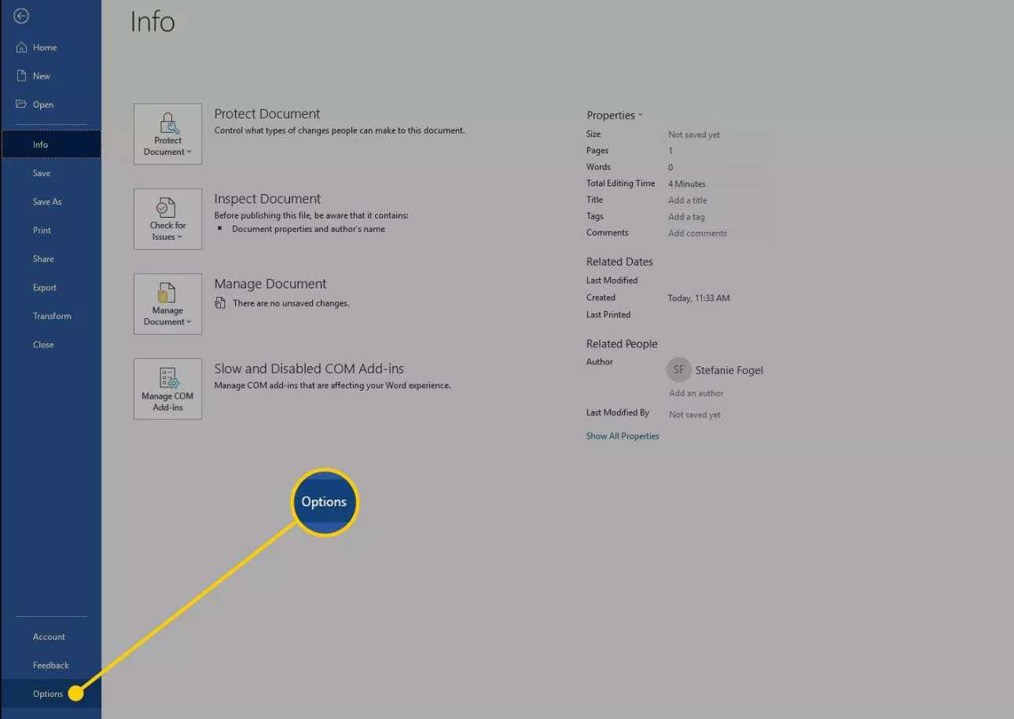The width and height of the screenshot is (1014, 719).
Task: Click the Open folder icon
Action: 22,105
